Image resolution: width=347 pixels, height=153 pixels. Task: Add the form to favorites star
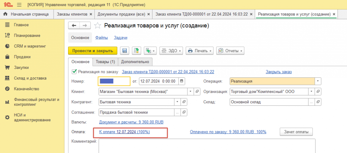97,26
